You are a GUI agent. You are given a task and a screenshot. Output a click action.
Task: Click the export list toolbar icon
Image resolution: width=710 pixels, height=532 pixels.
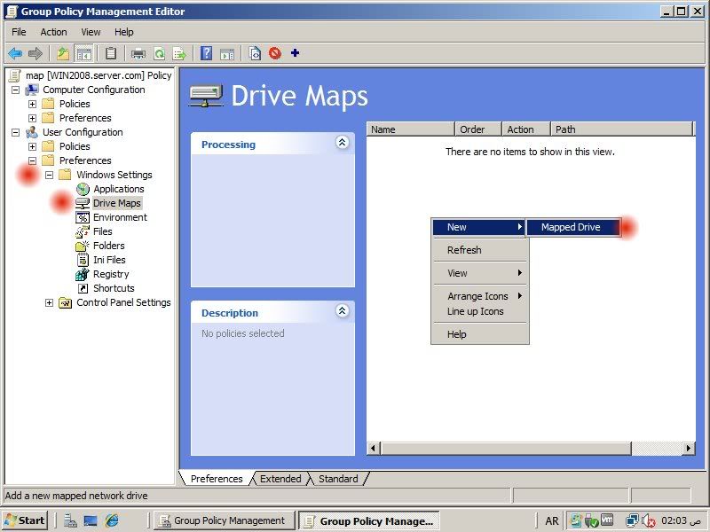(179, 53)
